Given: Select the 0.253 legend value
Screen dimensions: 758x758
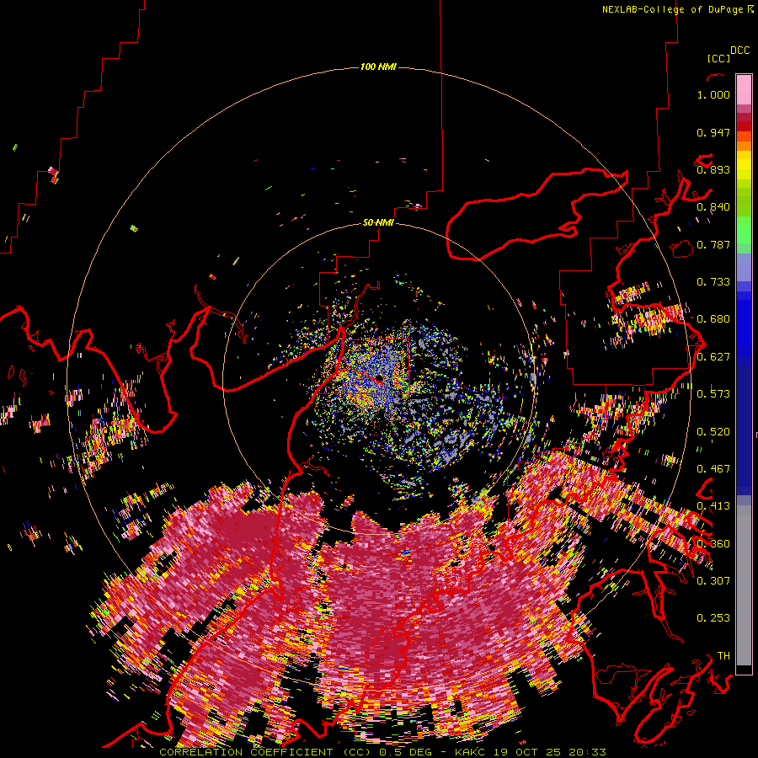Looking at the screenshot, I should (x=713, y=618).
